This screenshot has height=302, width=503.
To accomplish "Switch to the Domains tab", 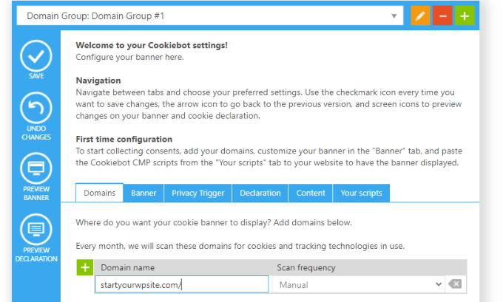I will 99,193.
